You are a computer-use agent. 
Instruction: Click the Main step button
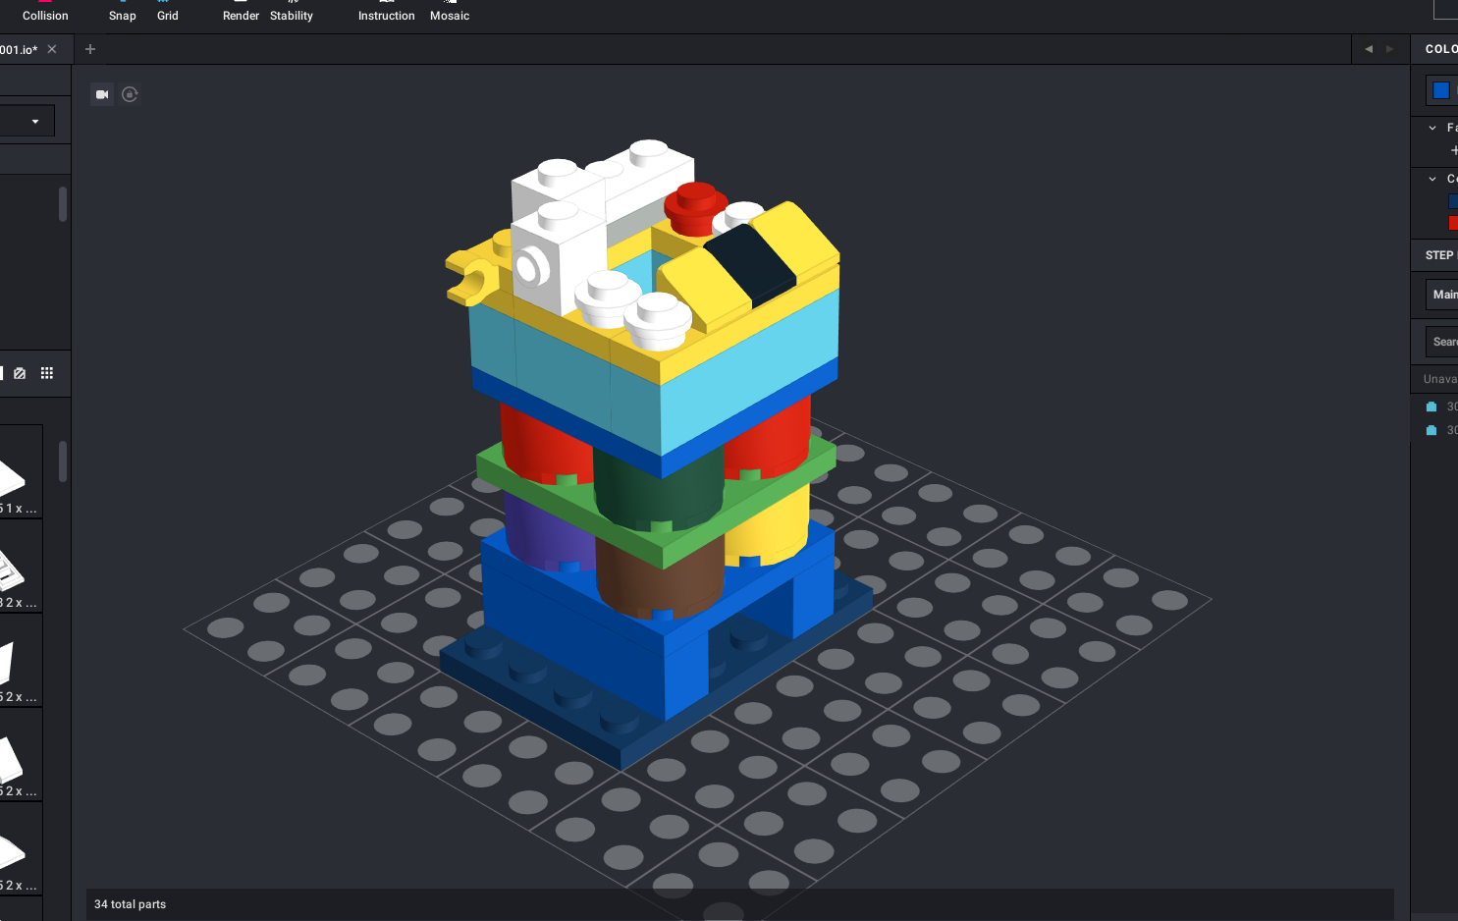(1443, 294)
